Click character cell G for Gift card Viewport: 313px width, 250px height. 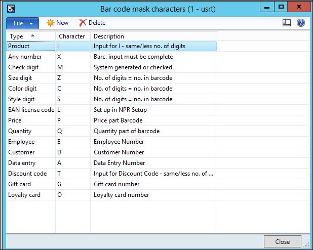(x=73, y=184)
